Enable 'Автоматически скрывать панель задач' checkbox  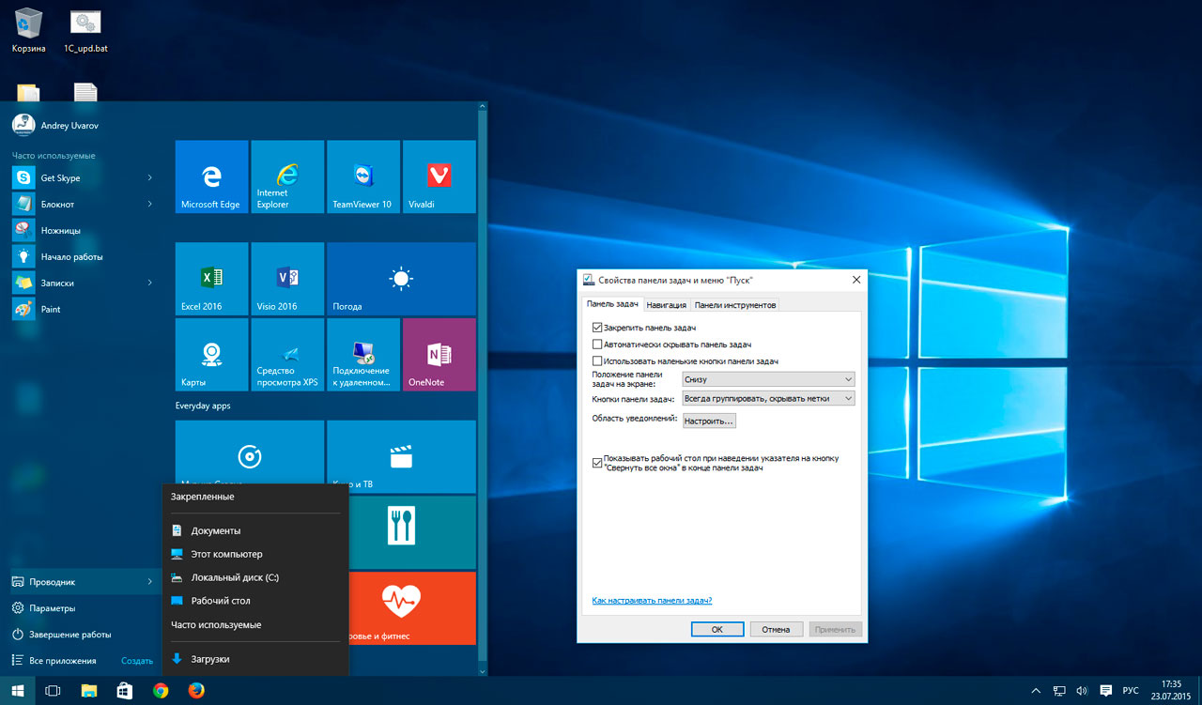tap(597, 345)
